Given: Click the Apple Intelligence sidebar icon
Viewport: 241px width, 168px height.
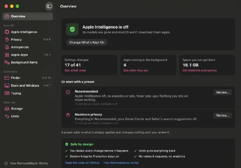Looking at the screenshot, I should [x=7, y=32].
